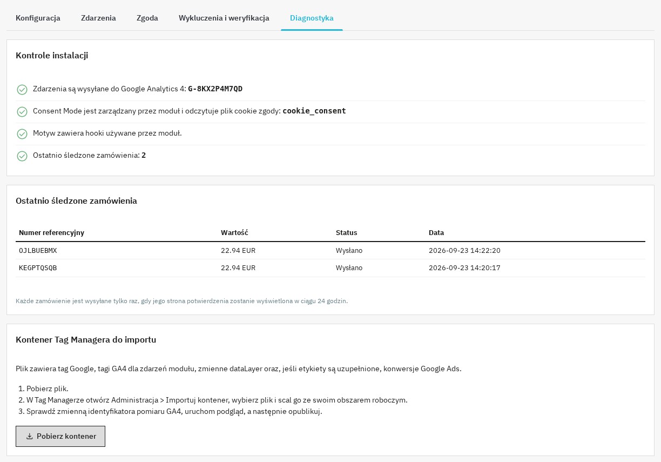Click Wysłano status in KEGPTQSQB row

[x=349, y=268]
